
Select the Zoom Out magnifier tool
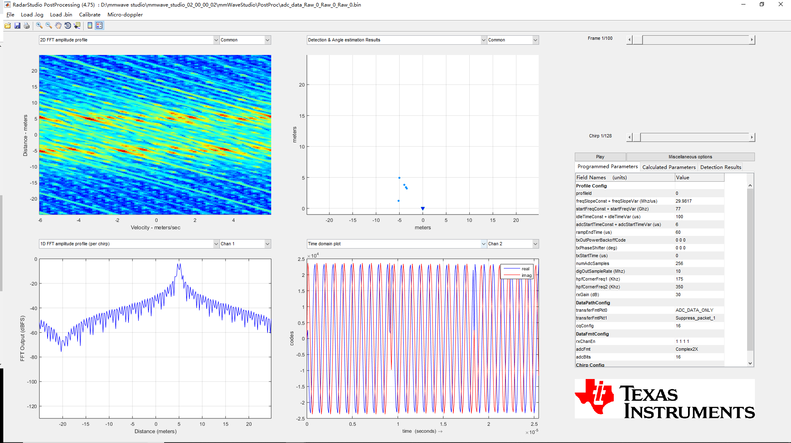click(x=49, y=25)
